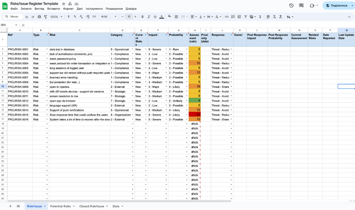Click the undo icon in toolbar
The height and width of the screenshot is (210, 355).
click(27, 17)
